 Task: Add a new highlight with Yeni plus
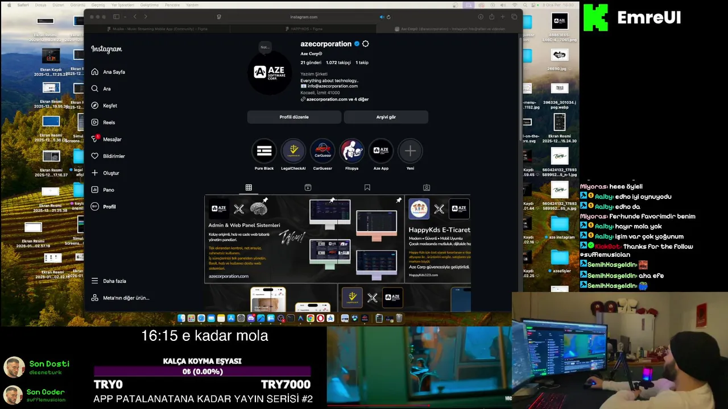pos(410,151)
